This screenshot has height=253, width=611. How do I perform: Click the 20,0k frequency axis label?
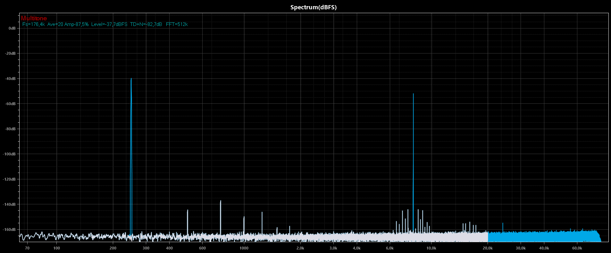488,248
